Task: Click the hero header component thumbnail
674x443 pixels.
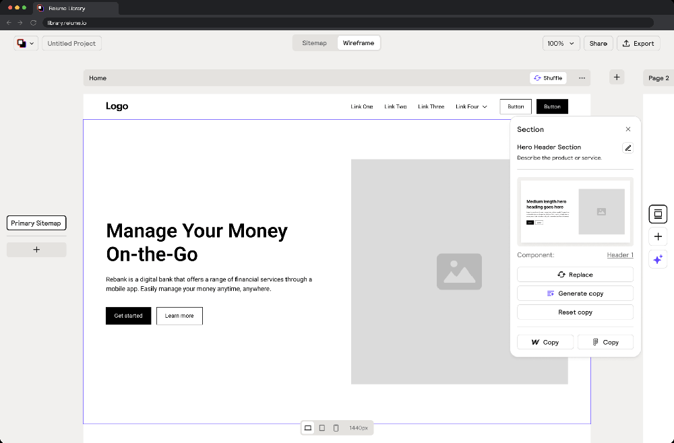Action: tap(575, 212)
